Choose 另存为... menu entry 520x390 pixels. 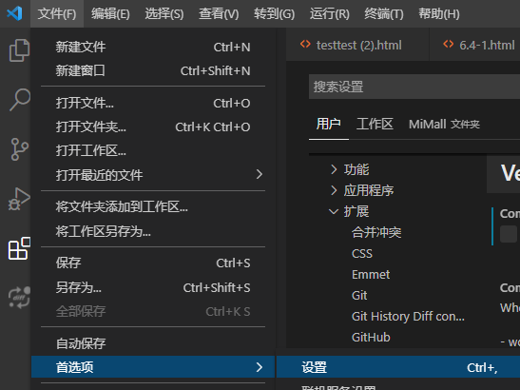tap(153, 287)
